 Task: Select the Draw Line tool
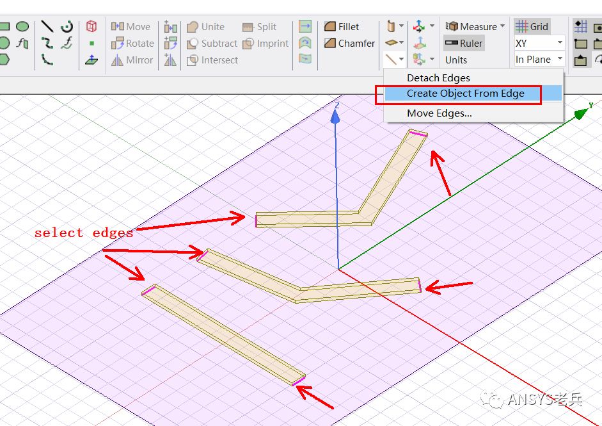click(47, 26)
